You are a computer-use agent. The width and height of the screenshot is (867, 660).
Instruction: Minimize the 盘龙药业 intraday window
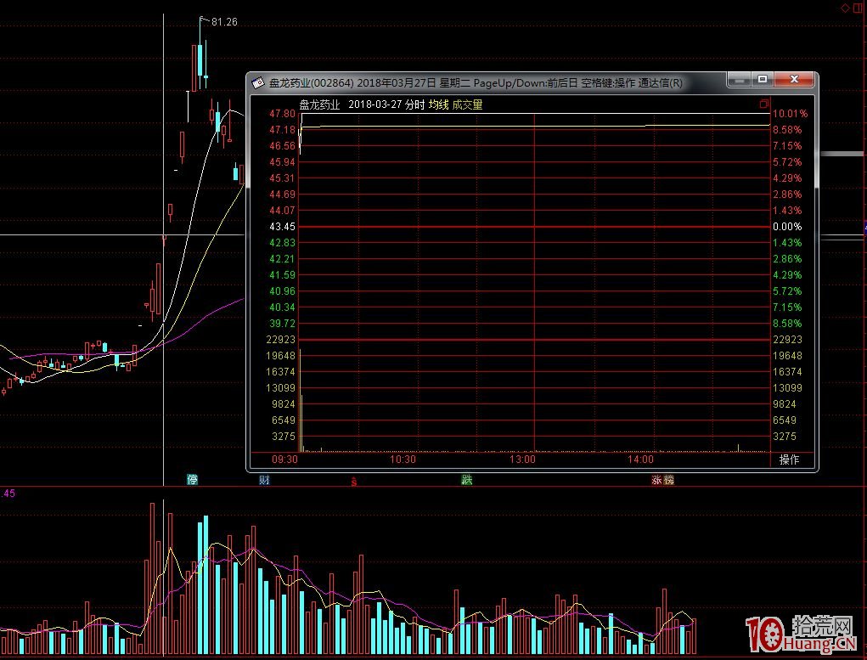tap(738, 80)
